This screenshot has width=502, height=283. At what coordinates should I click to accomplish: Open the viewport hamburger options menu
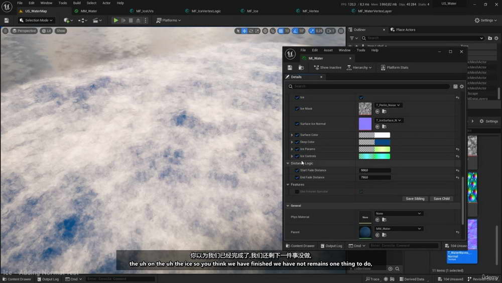(x=6, y=31)
